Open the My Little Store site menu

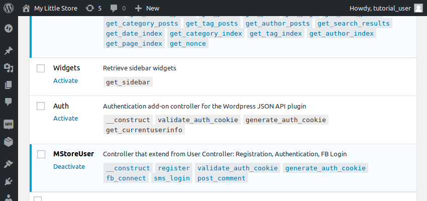(x=56, y=9)
